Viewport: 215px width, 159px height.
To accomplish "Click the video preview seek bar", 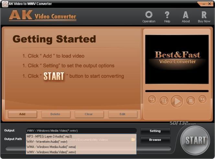I will pos(177,91).
